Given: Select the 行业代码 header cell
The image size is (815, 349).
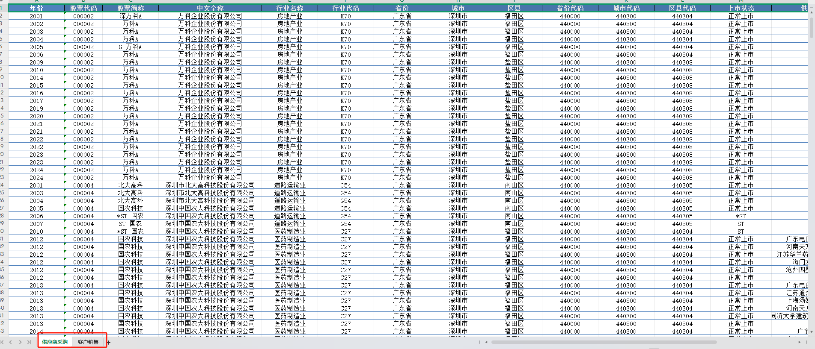Looking at the screenshot, I should 346,8.
